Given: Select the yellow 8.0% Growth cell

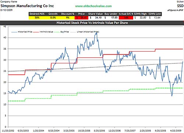Looking at the screenshot, I should (53, 18).
